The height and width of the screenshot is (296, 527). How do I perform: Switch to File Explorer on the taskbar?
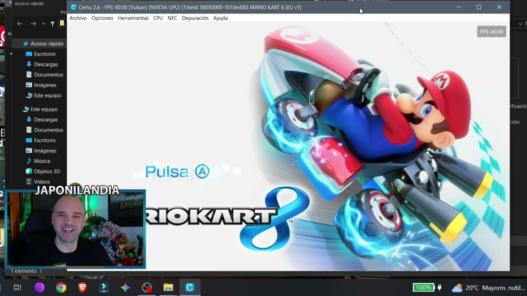[168, 288]
